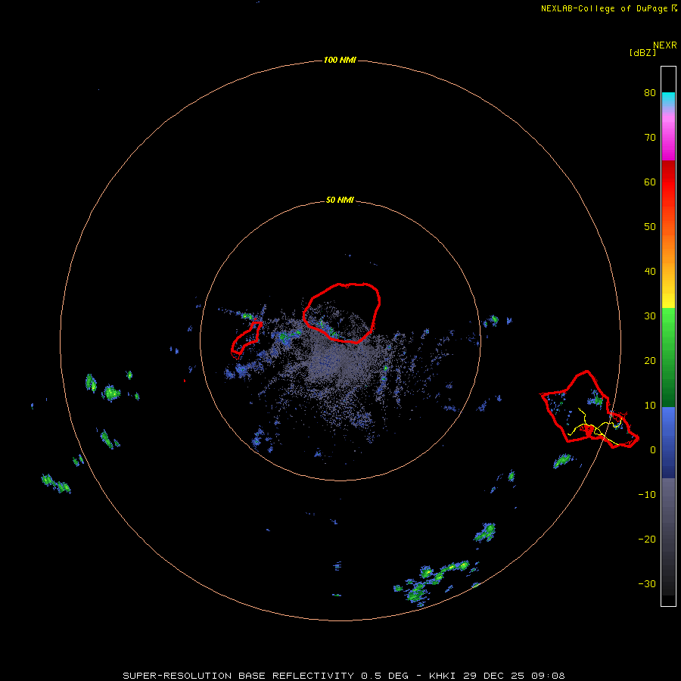The image size is (681, 681).
Task: Select the -10 value on the dBZ scale
Action: [x=647, y=495]
